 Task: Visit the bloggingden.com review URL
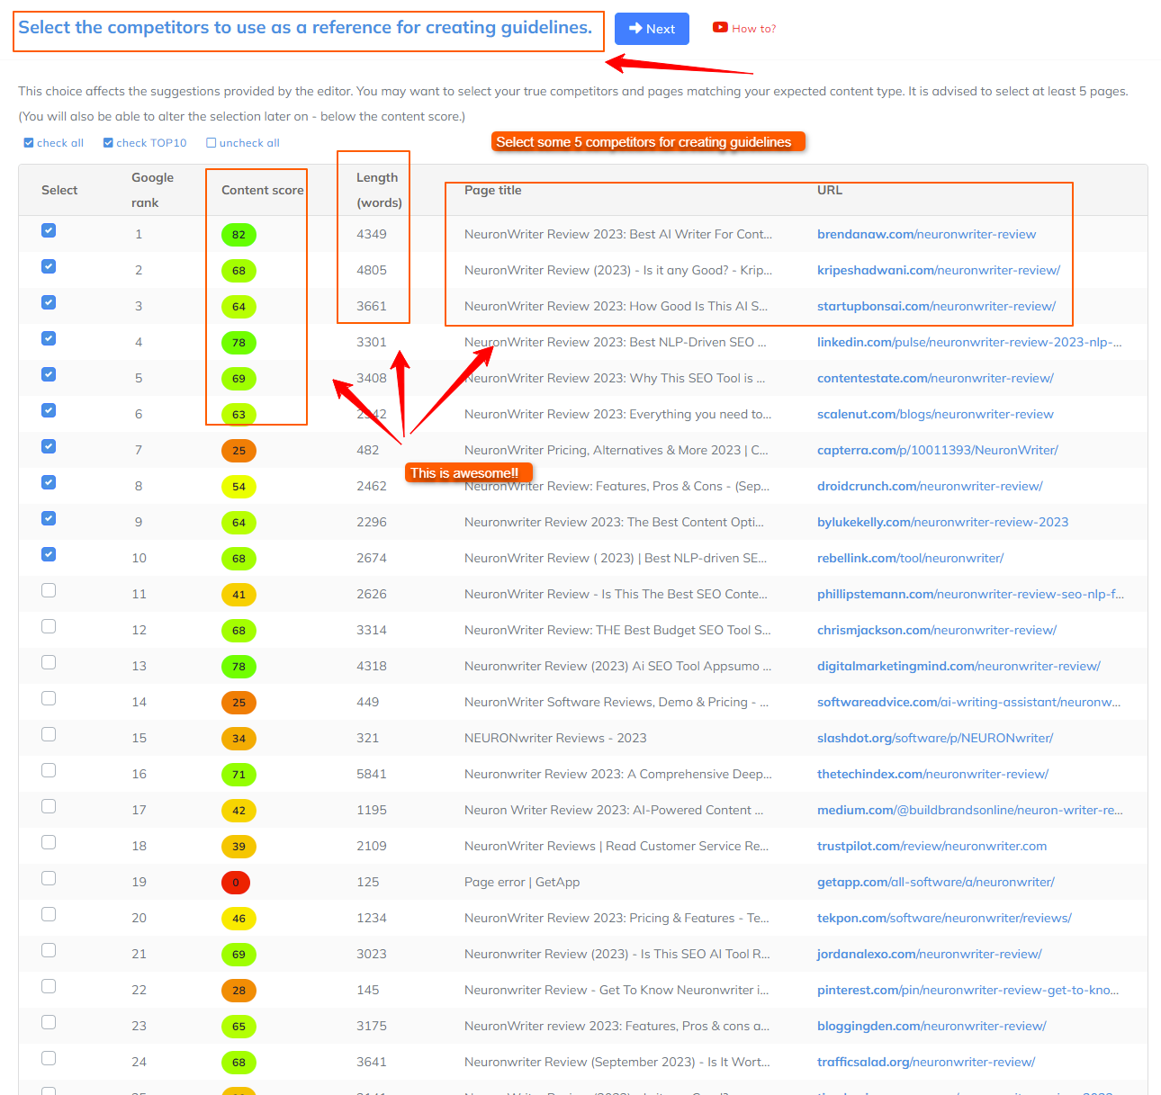point(931,1026)
